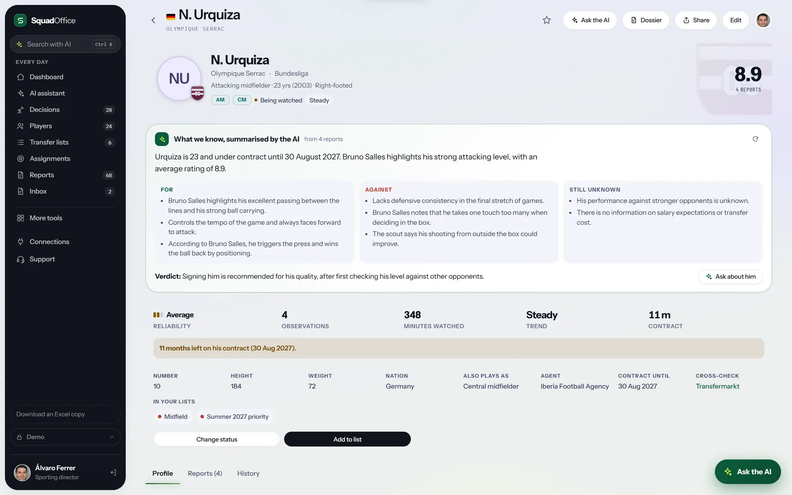Refresh the AI summary
This screenshot has width=792, height=495.
pos(755,139)
